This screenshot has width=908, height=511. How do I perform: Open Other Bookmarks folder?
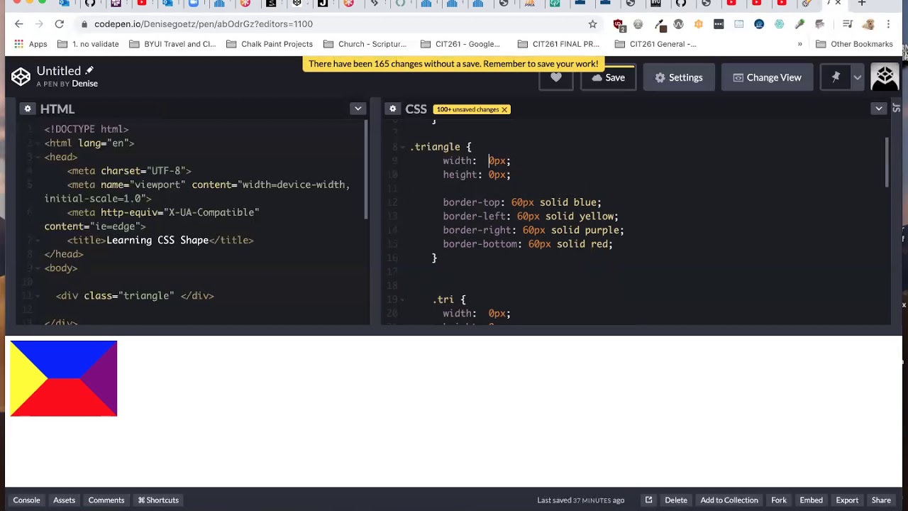[854, 44]
